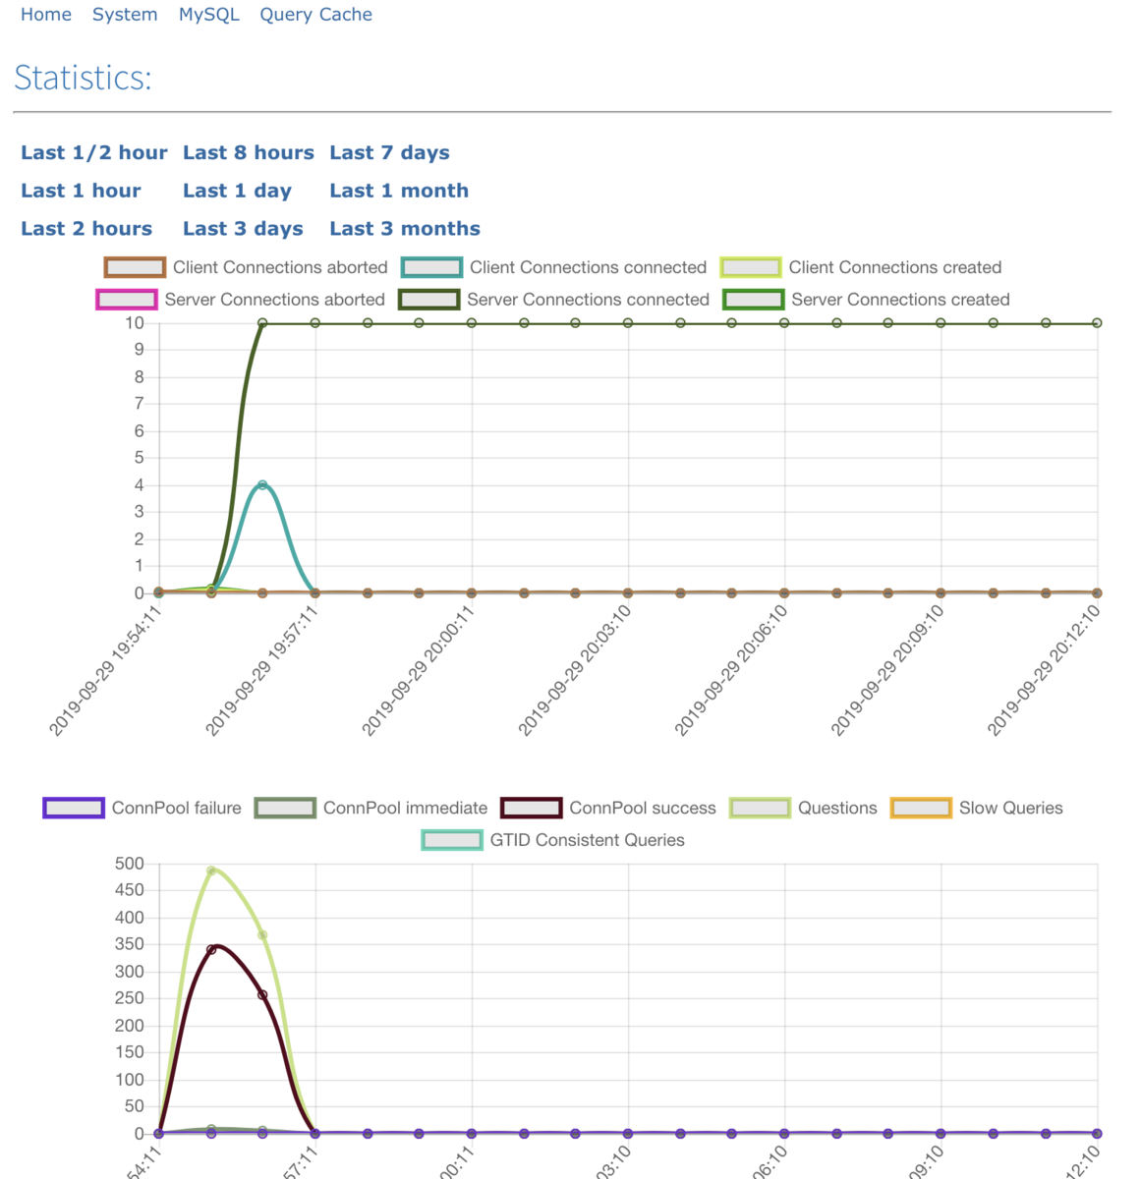The image size is (1140, 1179).
Task: Toggle Client Connections connected legend swatch
Action: click(x=431, y=267)
